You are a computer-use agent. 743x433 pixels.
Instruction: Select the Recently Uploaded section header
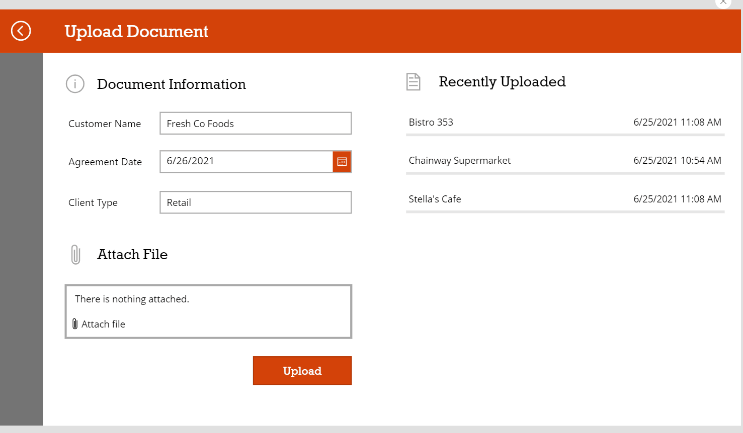click(x=502, y=81)
